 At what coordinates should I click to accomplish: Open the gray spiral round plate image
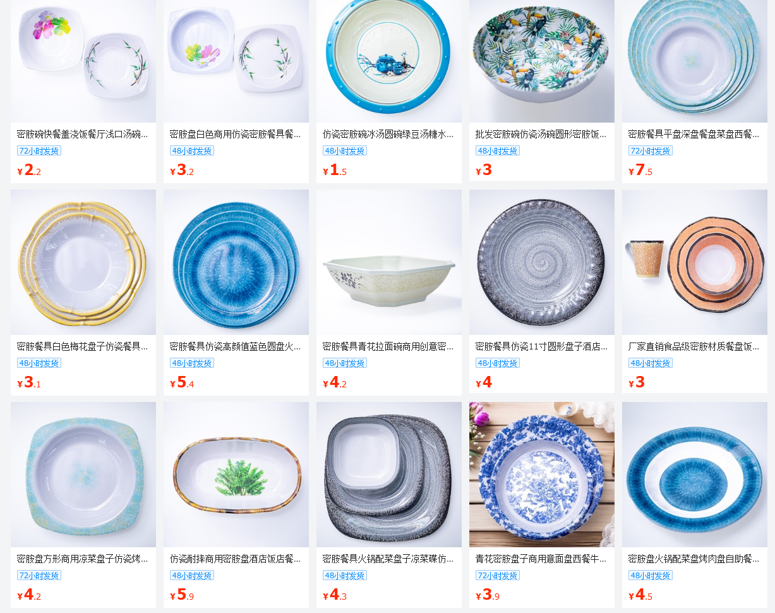point(542,262)
